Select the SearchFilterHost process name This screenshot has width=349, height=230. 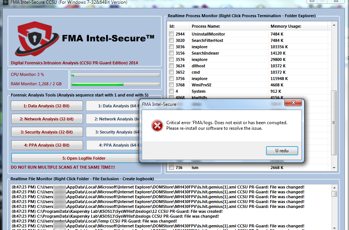pyautogui.click(x=207, y=40)
